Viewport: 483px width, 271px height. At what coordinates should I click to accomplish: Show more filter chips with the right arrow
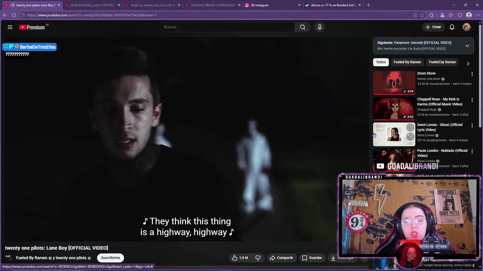point(468,64)
